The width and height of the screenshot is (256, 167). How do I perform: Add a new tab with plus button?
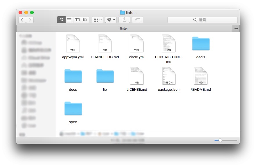click(236, 28)
